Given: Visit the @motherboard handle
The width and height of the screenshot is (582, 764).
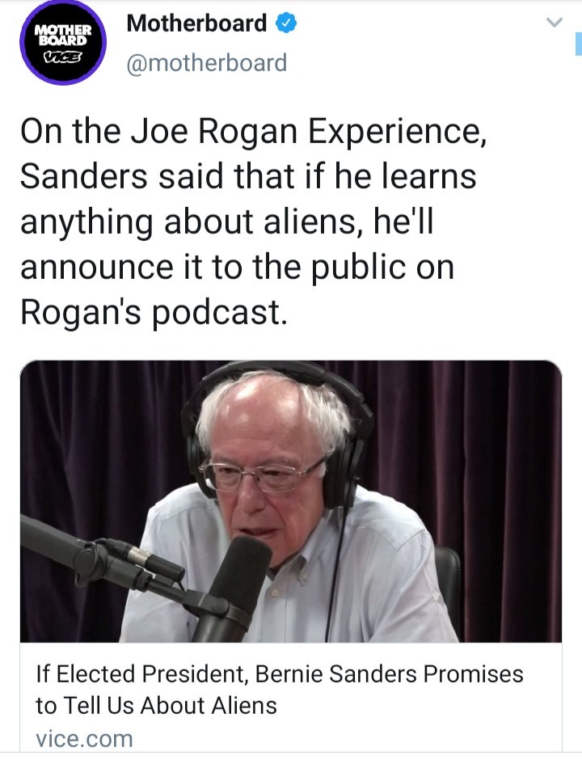Looking at the screenshot, I should [207, 63].
